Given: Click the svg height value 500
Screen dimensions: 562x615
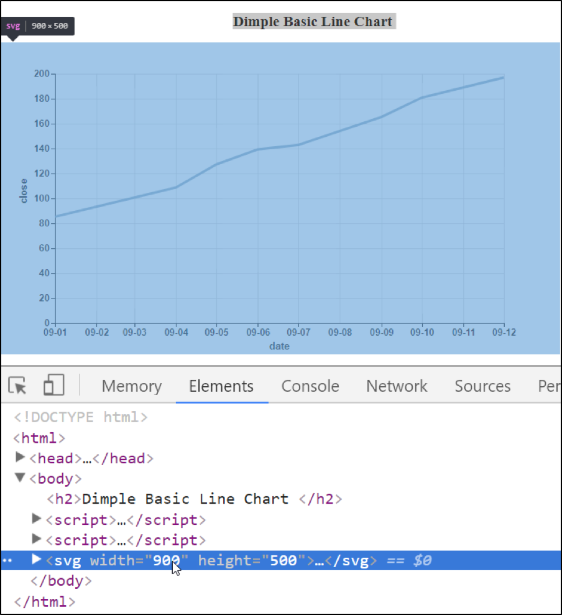Looking at the screenshot, I should [283, 560].
